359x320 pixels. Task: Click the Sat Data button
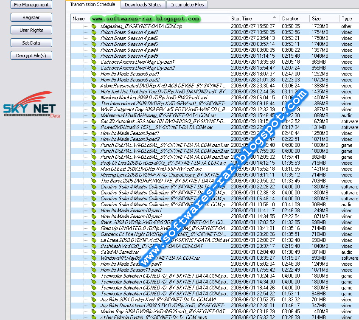[x=31, y=43]
